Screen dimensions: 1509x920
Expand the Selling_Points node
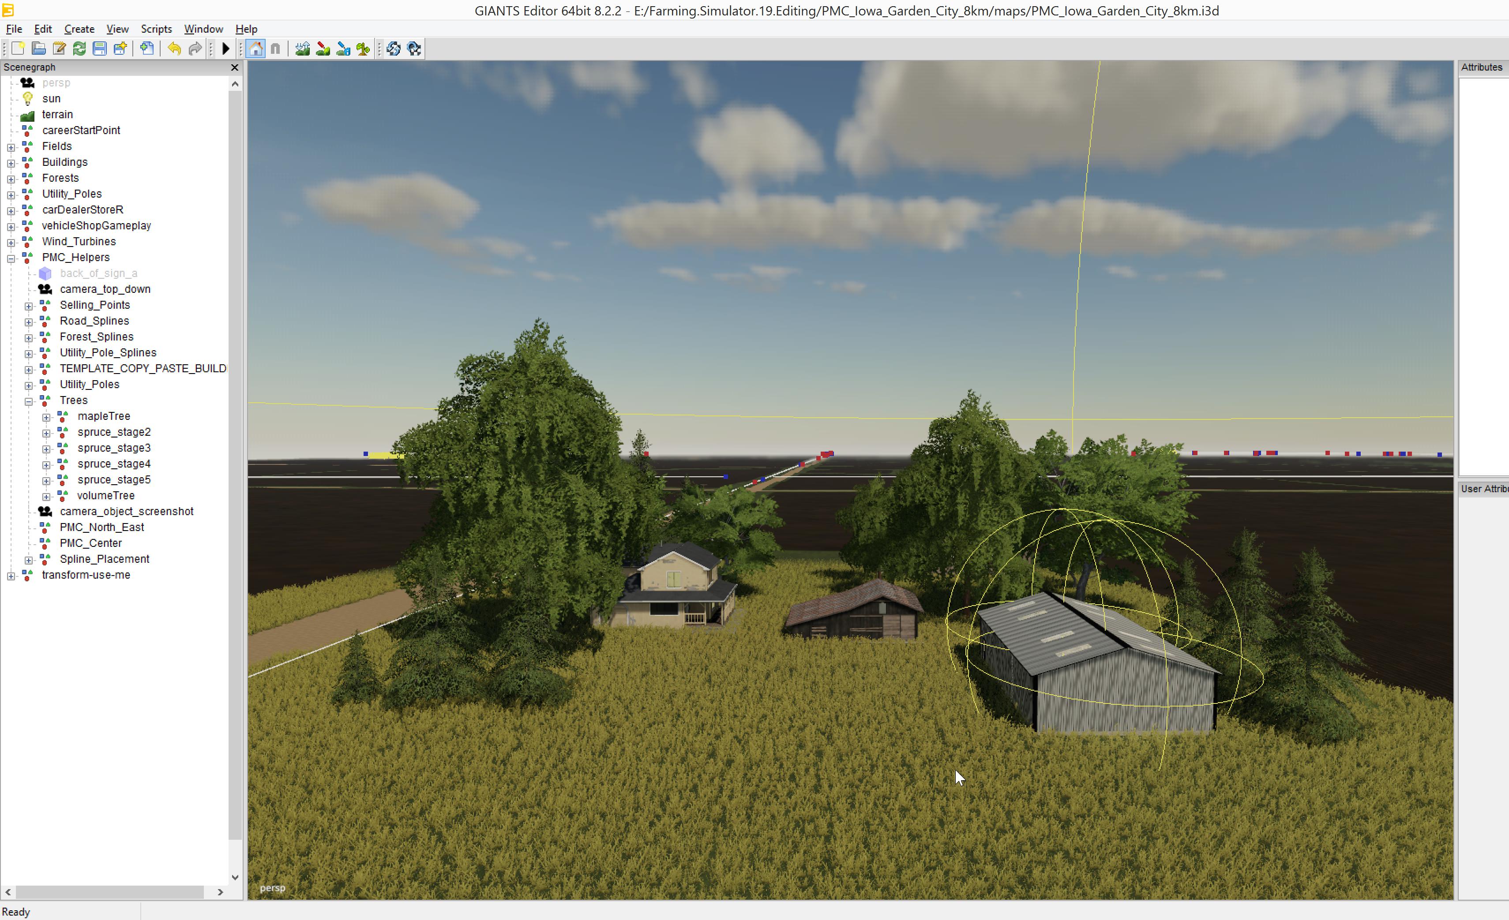click(x=29, y=306)
